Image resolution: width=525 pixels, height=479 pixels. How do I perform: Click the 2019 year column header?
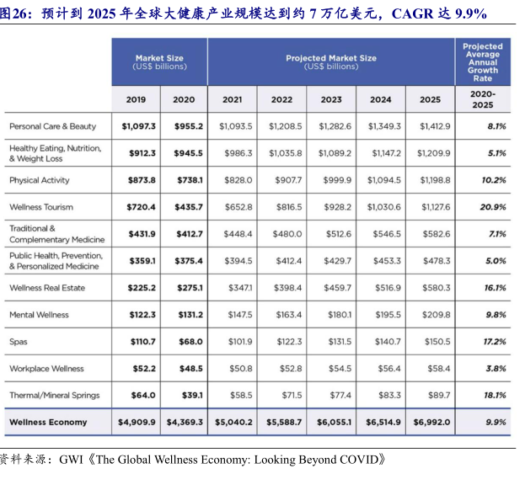(136, 99)
